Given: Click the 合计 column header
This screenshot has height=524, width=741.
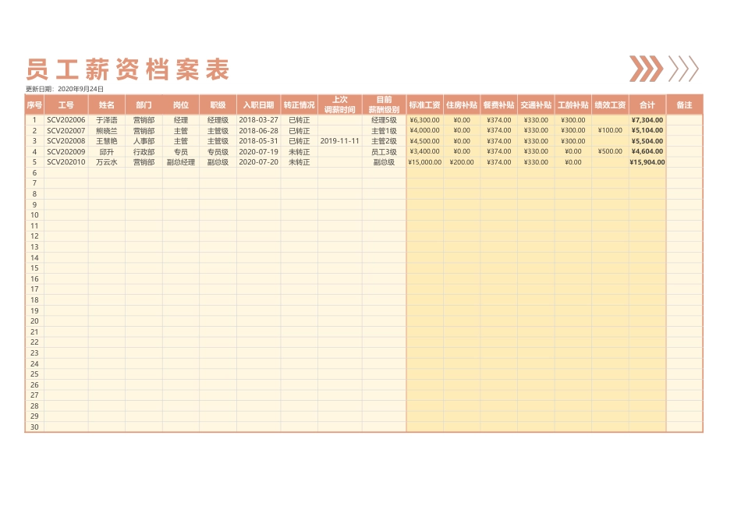Looking at the screenshot, I should pos(647,104).
